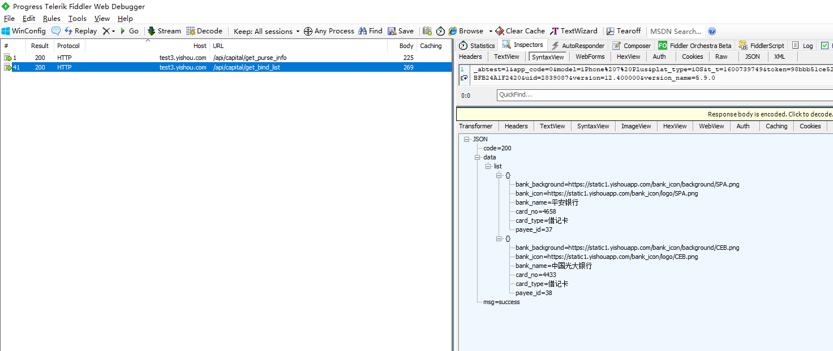Screen dimensions: 833x351
Task: Replay the selected session
Action: [80, 31]
